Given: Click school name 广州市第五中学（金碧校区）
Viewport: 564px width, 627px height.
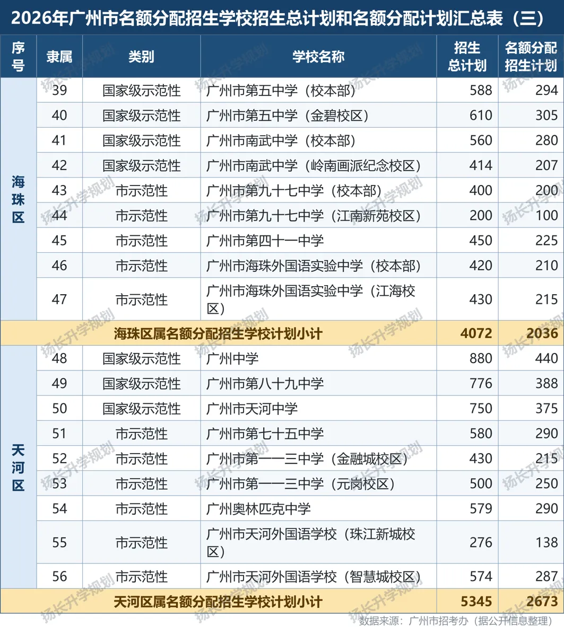Looking at the screenshot, I should (287, 116).
